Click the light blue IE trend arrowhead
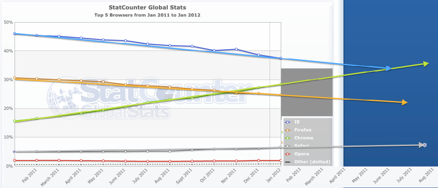 [x=388, y=68]
